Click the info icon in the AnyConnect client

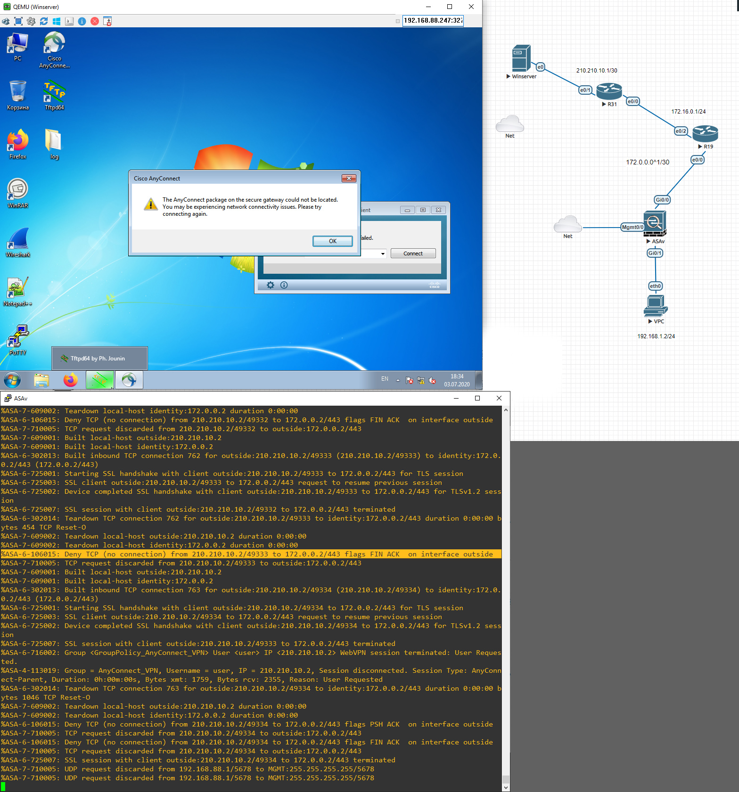coord(284,285)
